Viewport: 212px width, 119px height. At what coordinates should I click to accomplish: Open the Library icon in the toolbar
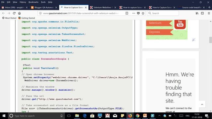point(197,13)
